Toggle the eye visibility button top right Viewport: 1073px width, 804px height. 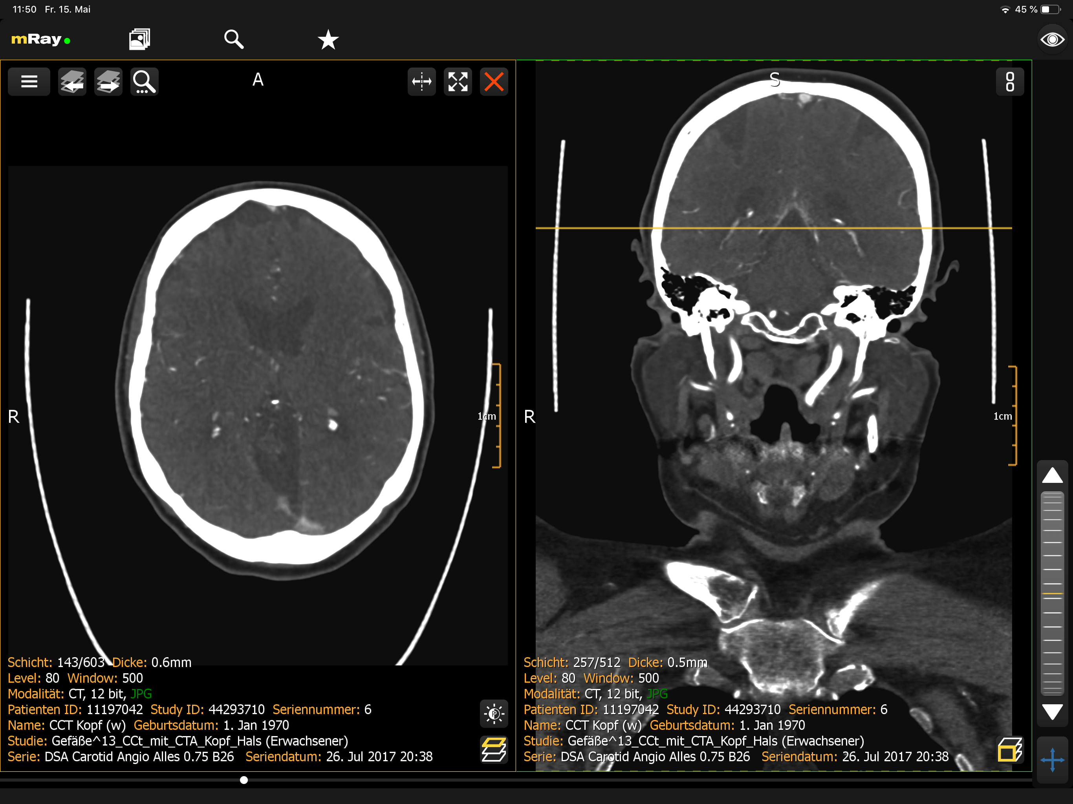(x=1052, y=39)
